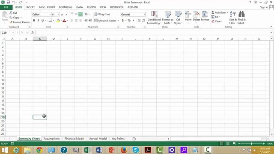The image size is (274, 154).
Task: Click the Insert Function fx button
Action: click(x=33, y=33)
